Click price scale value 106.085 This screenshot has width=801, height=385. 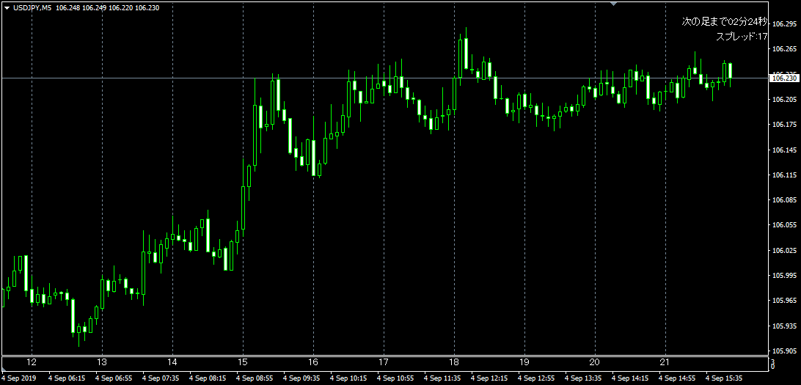785,200
